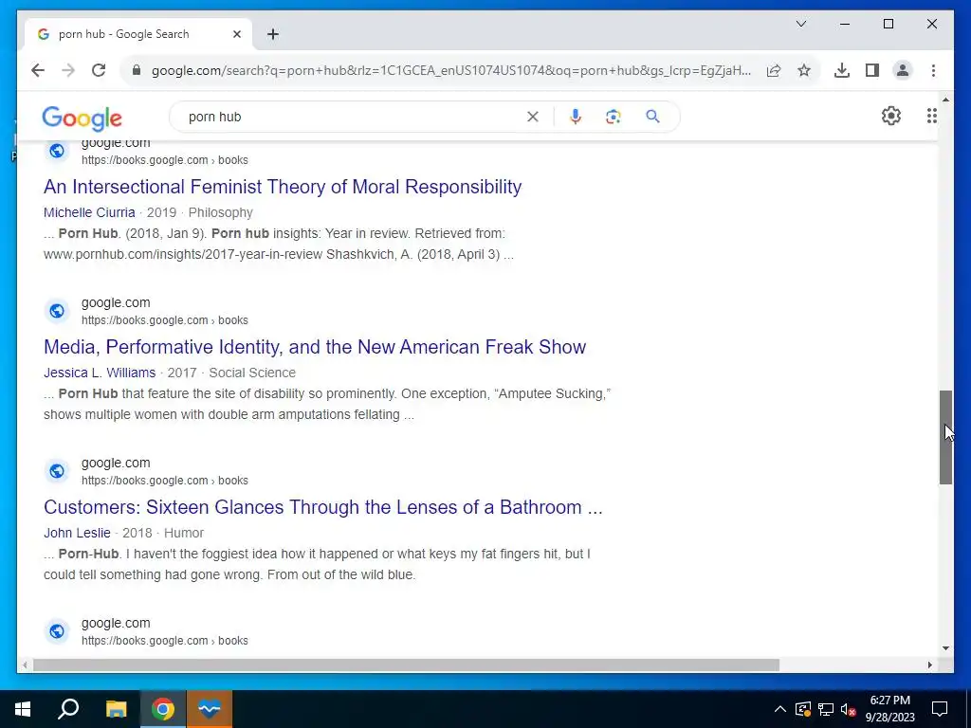Click horizontal scrollbar right arrow

click(929, 665)
